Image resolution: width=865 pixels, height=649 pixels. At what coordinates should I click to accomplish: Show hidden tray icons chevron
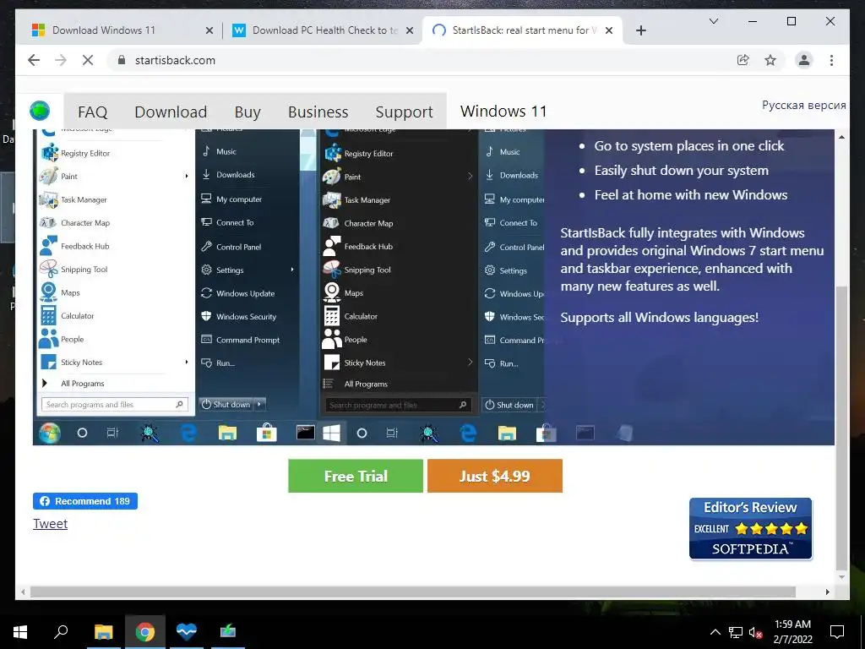[715, 632]
